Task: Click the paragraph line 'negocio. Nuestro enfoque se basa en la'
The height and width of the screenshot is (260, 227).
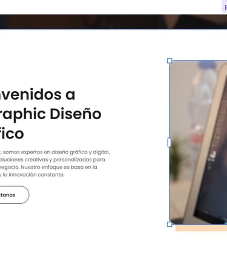Action: (48, 167)
